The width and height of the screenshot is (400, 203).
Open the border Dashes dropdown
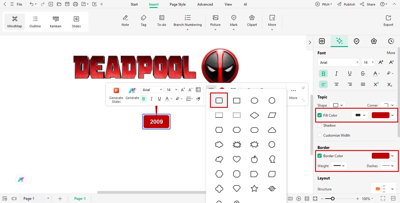pyautogui.click(x=388, y=166)
